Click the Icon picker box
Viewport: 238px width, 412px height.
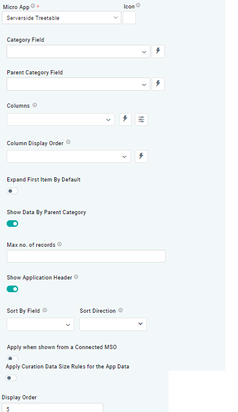pos(129,18)
